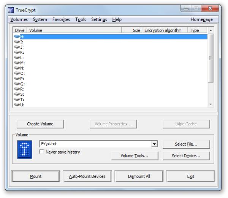This screenshot has height=198, width=228.
Task: Click the drive list scroll up arrow
Action: [x=211, y=30]
